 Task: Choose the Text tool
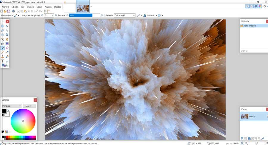coord(3,61)
